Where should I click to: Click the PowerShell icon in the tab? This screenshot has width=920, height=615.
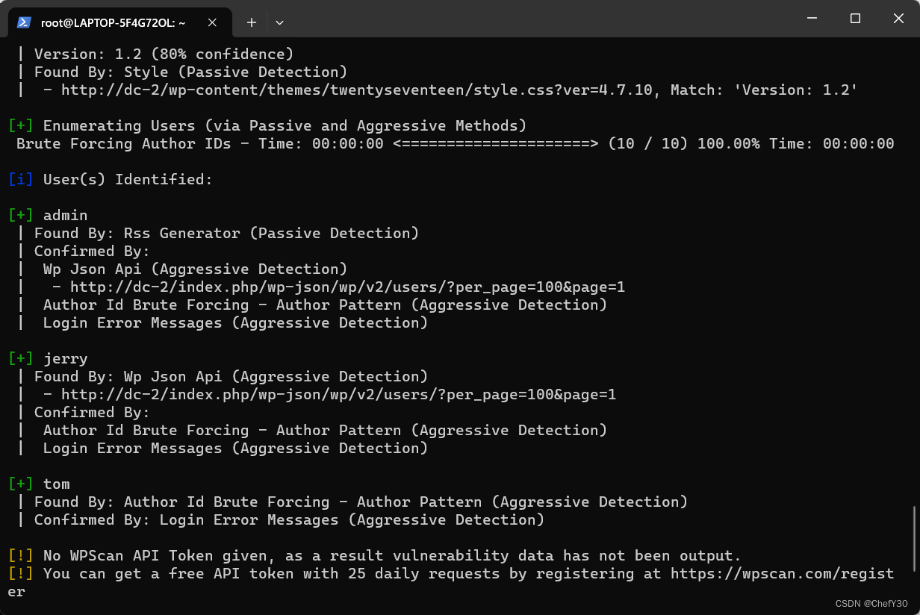tap(24, 22)
